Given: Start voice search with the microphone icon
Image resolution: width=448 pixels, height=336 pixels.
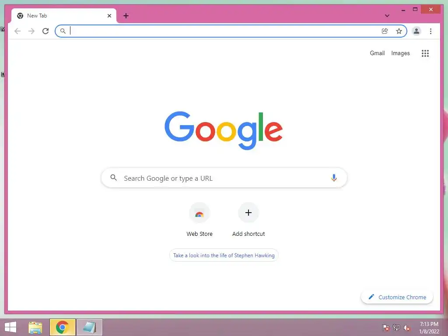Looking at the screenshot, I should click(334, 178).
